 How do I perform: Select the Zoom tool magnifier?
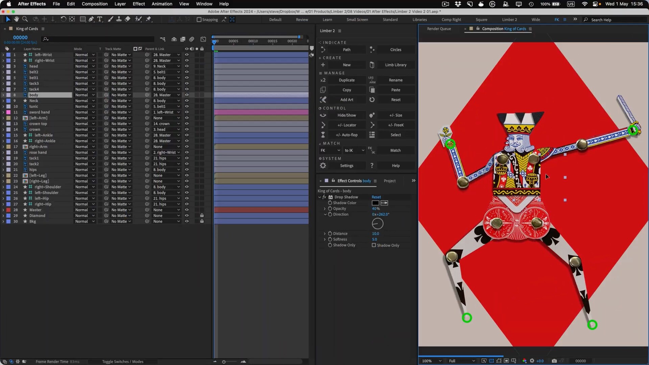tap(25, 19)
